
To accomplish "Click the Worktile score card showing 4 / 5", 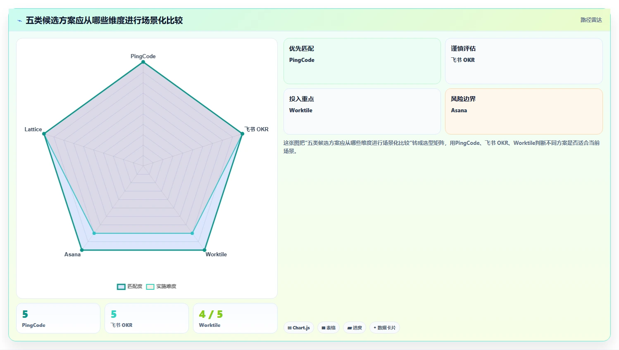I will click(x=235, y=318).
